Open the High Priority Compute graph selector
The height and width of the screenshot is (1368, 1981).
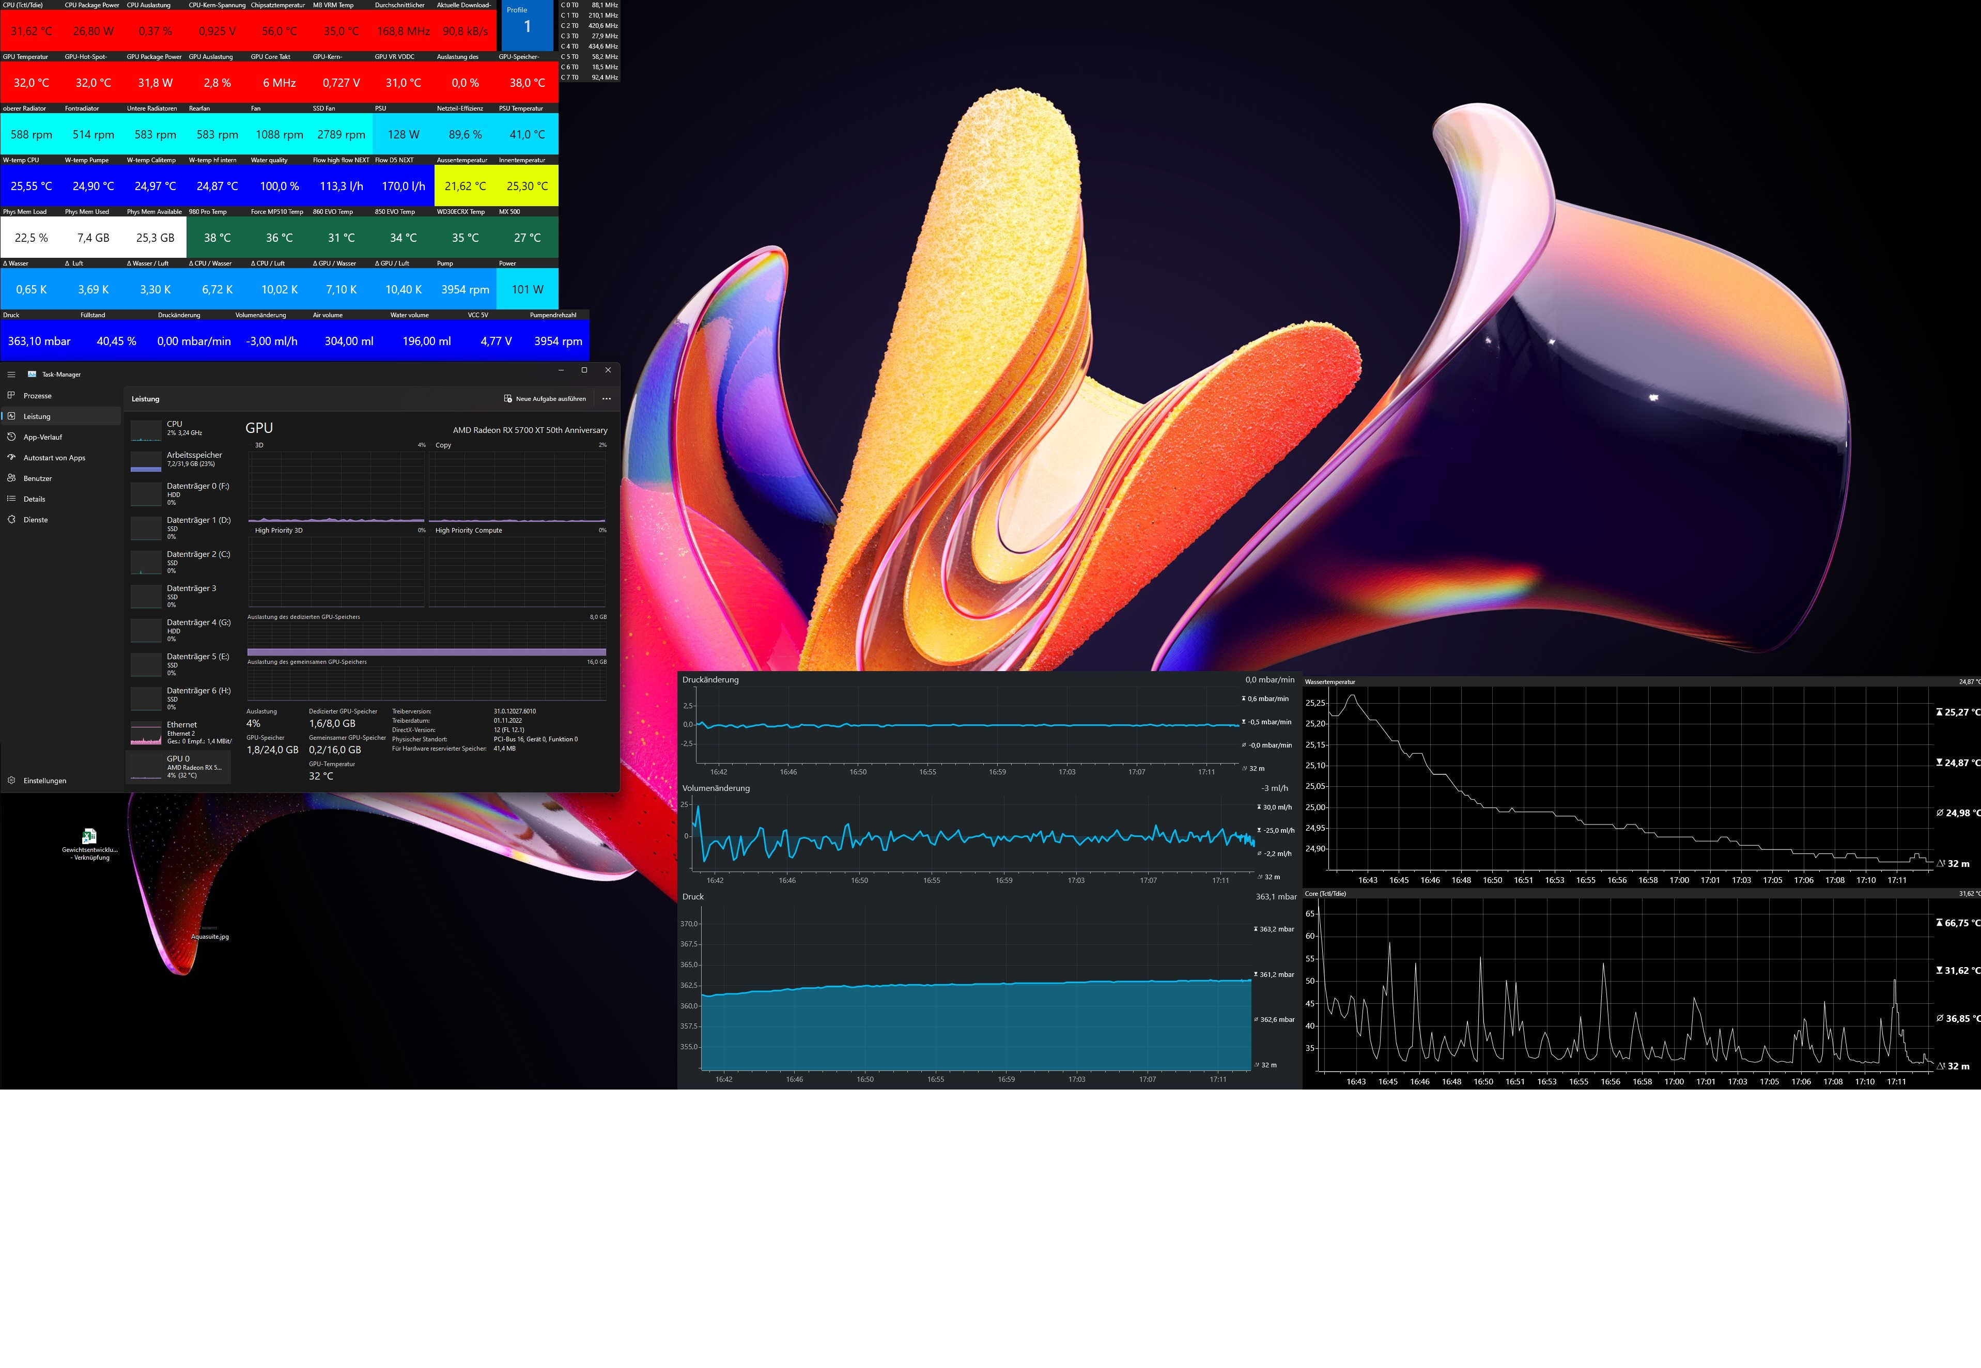coord(468,531)
